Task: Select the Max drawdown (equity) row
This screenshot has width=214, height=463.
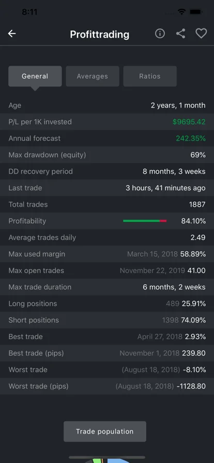Action: [107, 155]
